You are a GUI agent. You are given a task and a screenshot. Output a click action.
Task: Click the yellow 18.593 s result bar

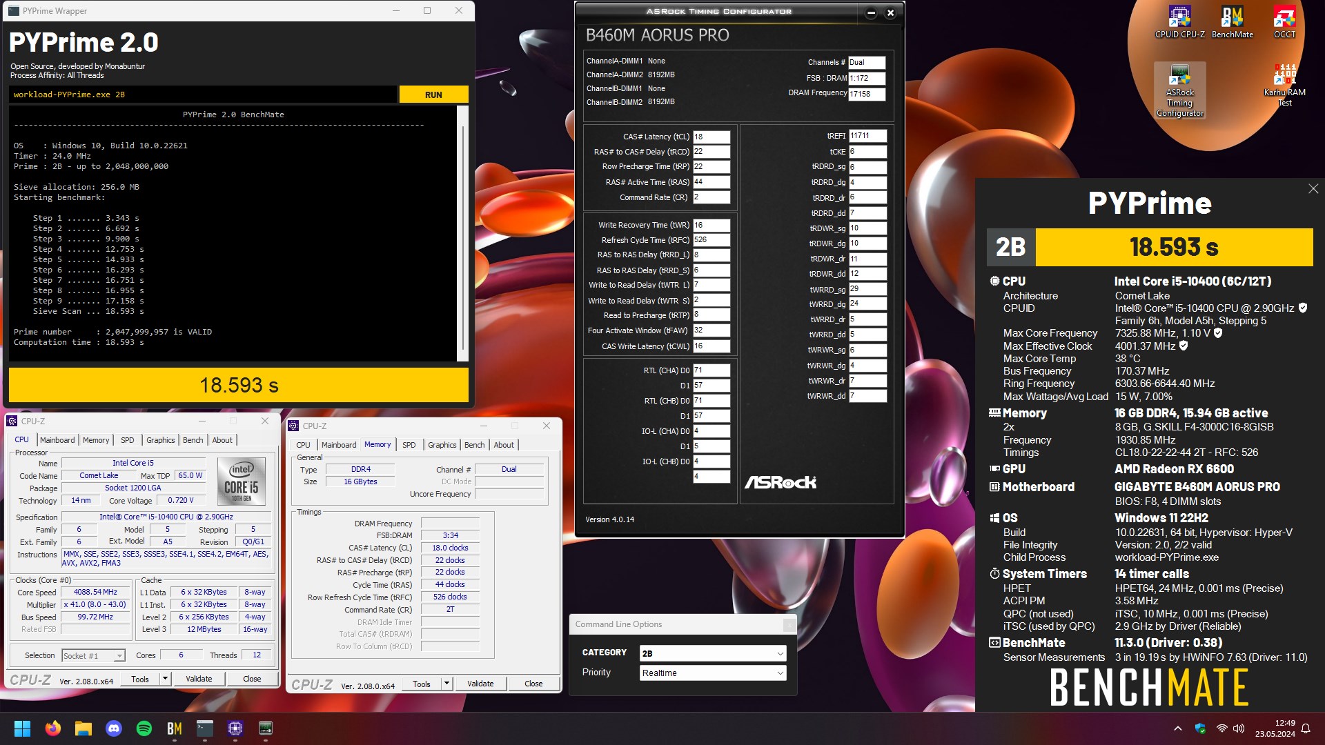[239, 385]
